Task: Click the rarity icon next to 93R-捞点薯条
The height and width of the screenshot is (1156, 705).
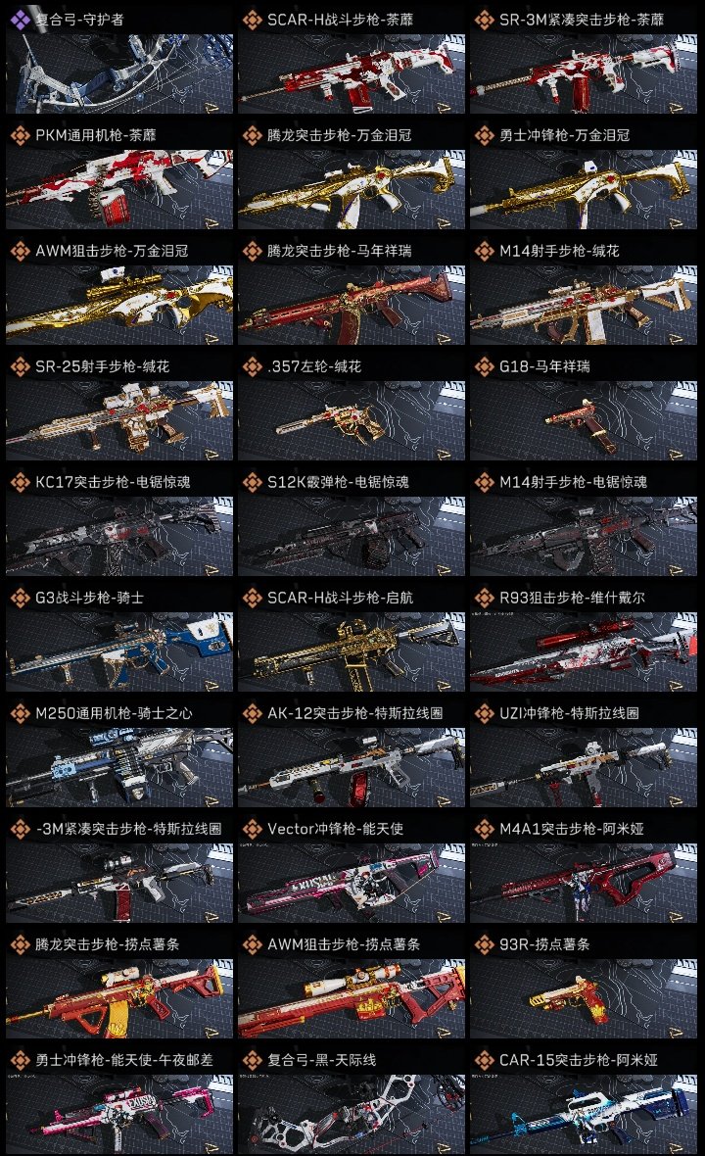Action: click(484, 944)
